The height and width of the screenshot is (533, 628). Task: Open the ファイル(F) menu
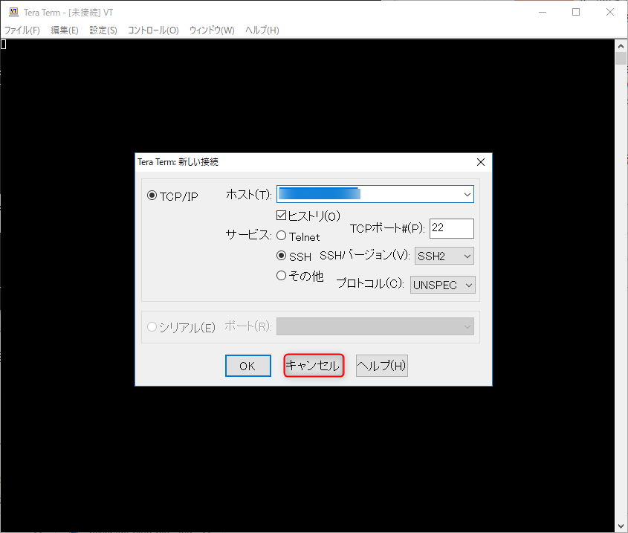22,30
